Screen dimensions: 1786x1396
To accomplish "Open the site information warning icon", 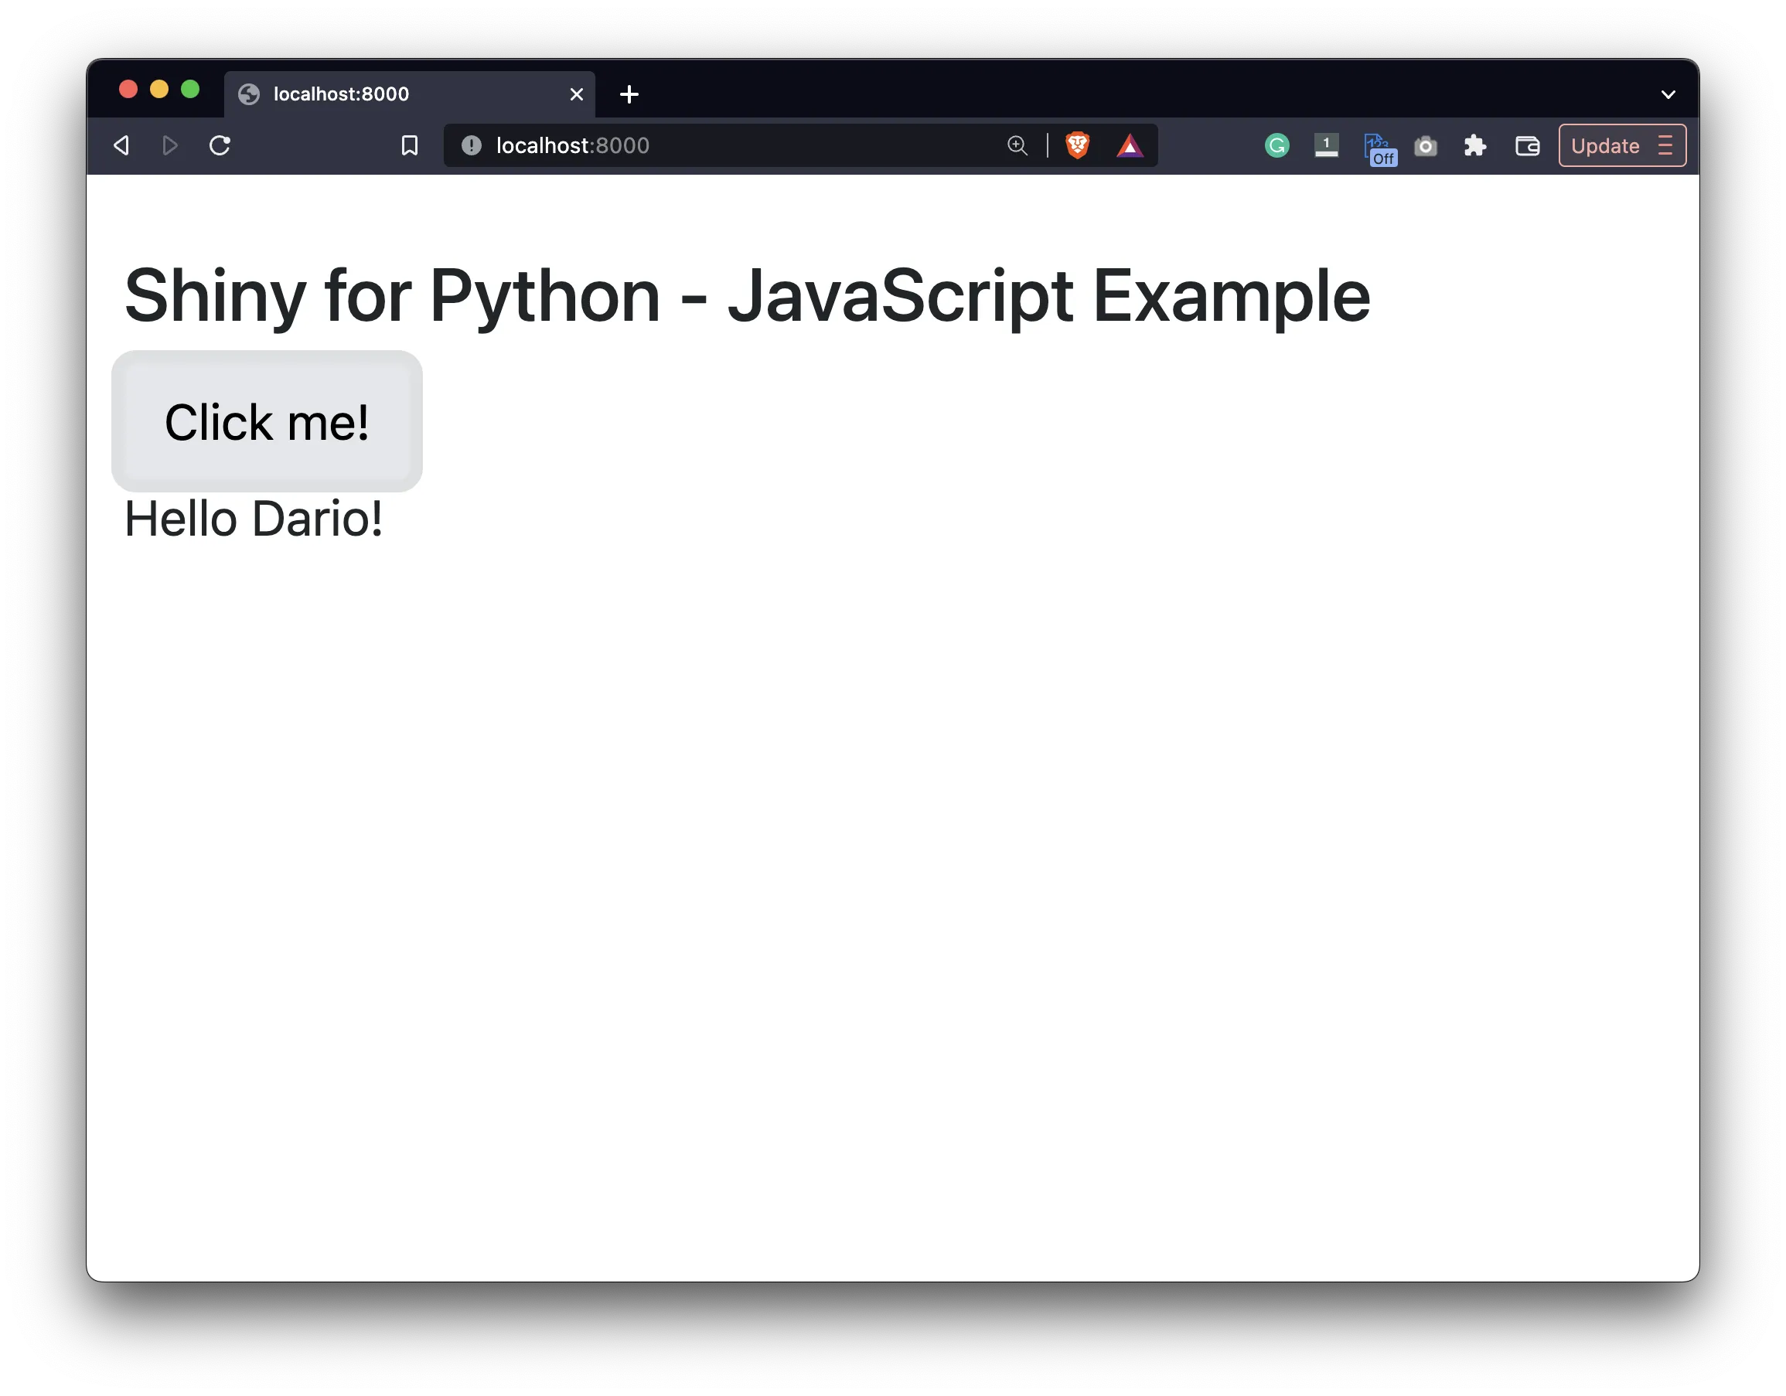I will coord(471,145).
